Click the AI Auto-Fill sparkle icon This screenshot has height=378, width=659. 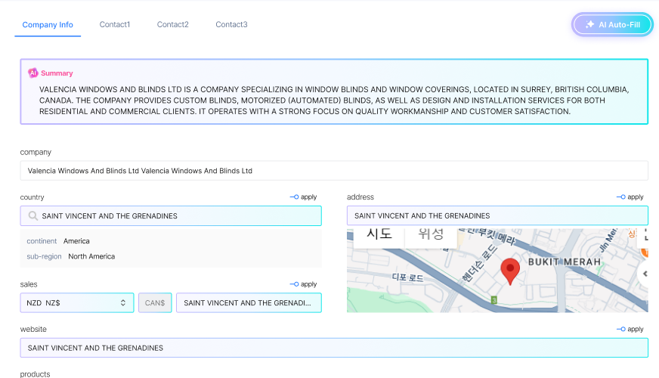coord(589,25)
